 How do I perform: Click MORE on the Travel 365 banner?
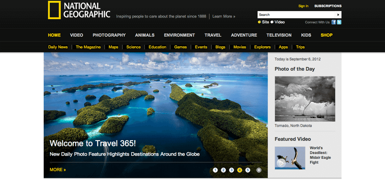pos(58,169)
